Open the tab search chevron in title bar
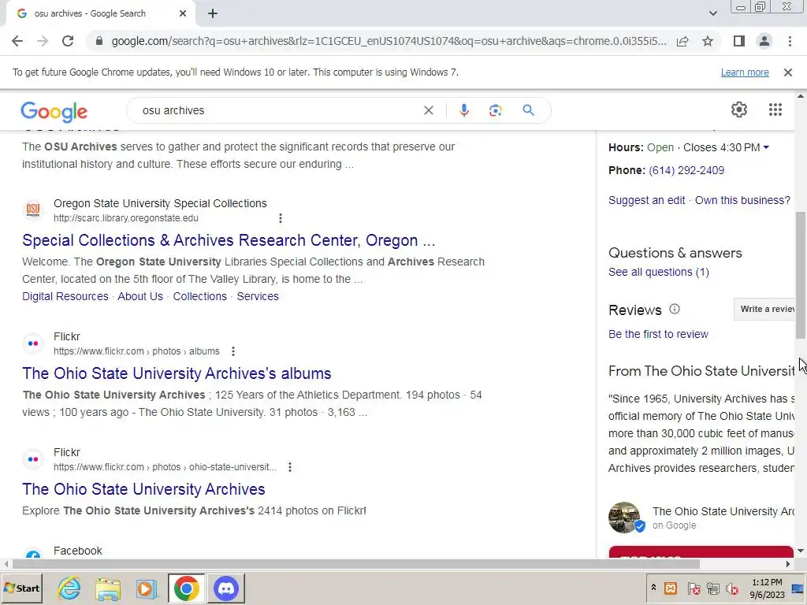807x605 pixels. point(712,14)
